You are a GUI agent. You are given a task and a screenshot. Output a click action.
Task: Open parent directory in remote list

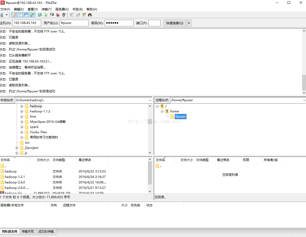(x=159, y=166)
